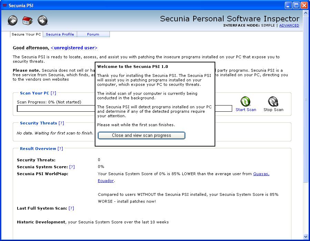Click the vertical scrollbar up arrow

(306, 13)
